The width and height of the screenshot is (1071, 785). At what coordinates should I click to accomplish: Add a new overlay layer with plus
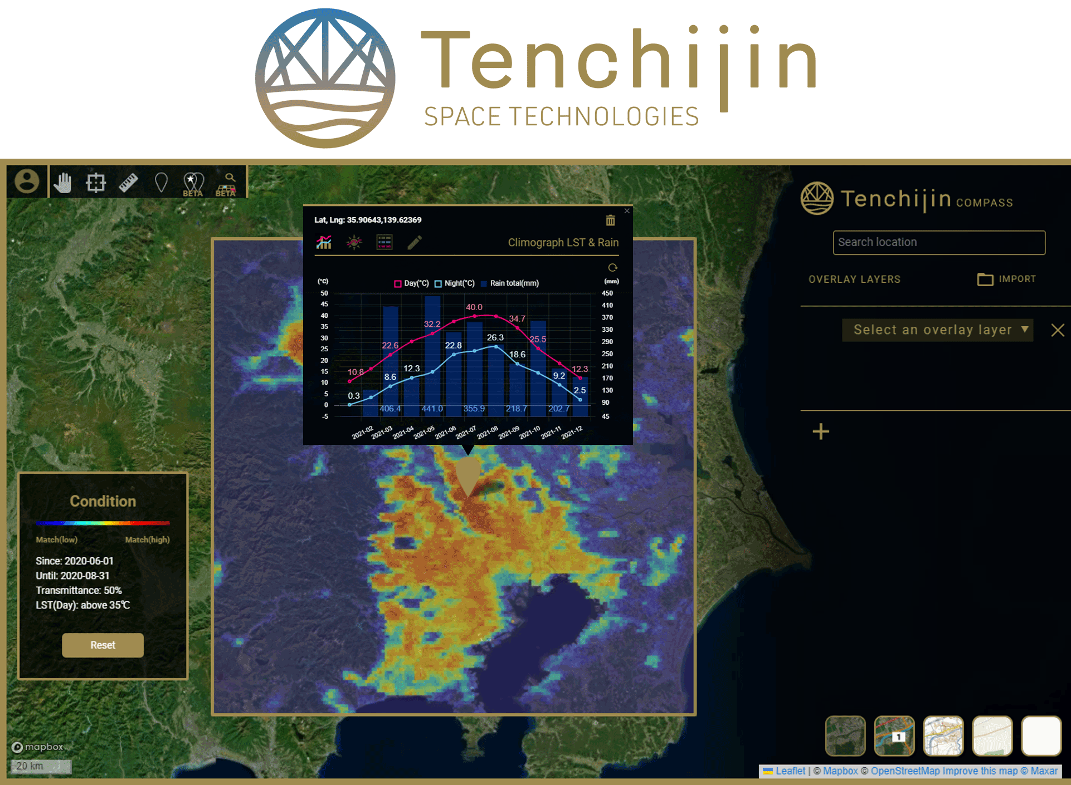pyautogui.click(x=821, y=431)
